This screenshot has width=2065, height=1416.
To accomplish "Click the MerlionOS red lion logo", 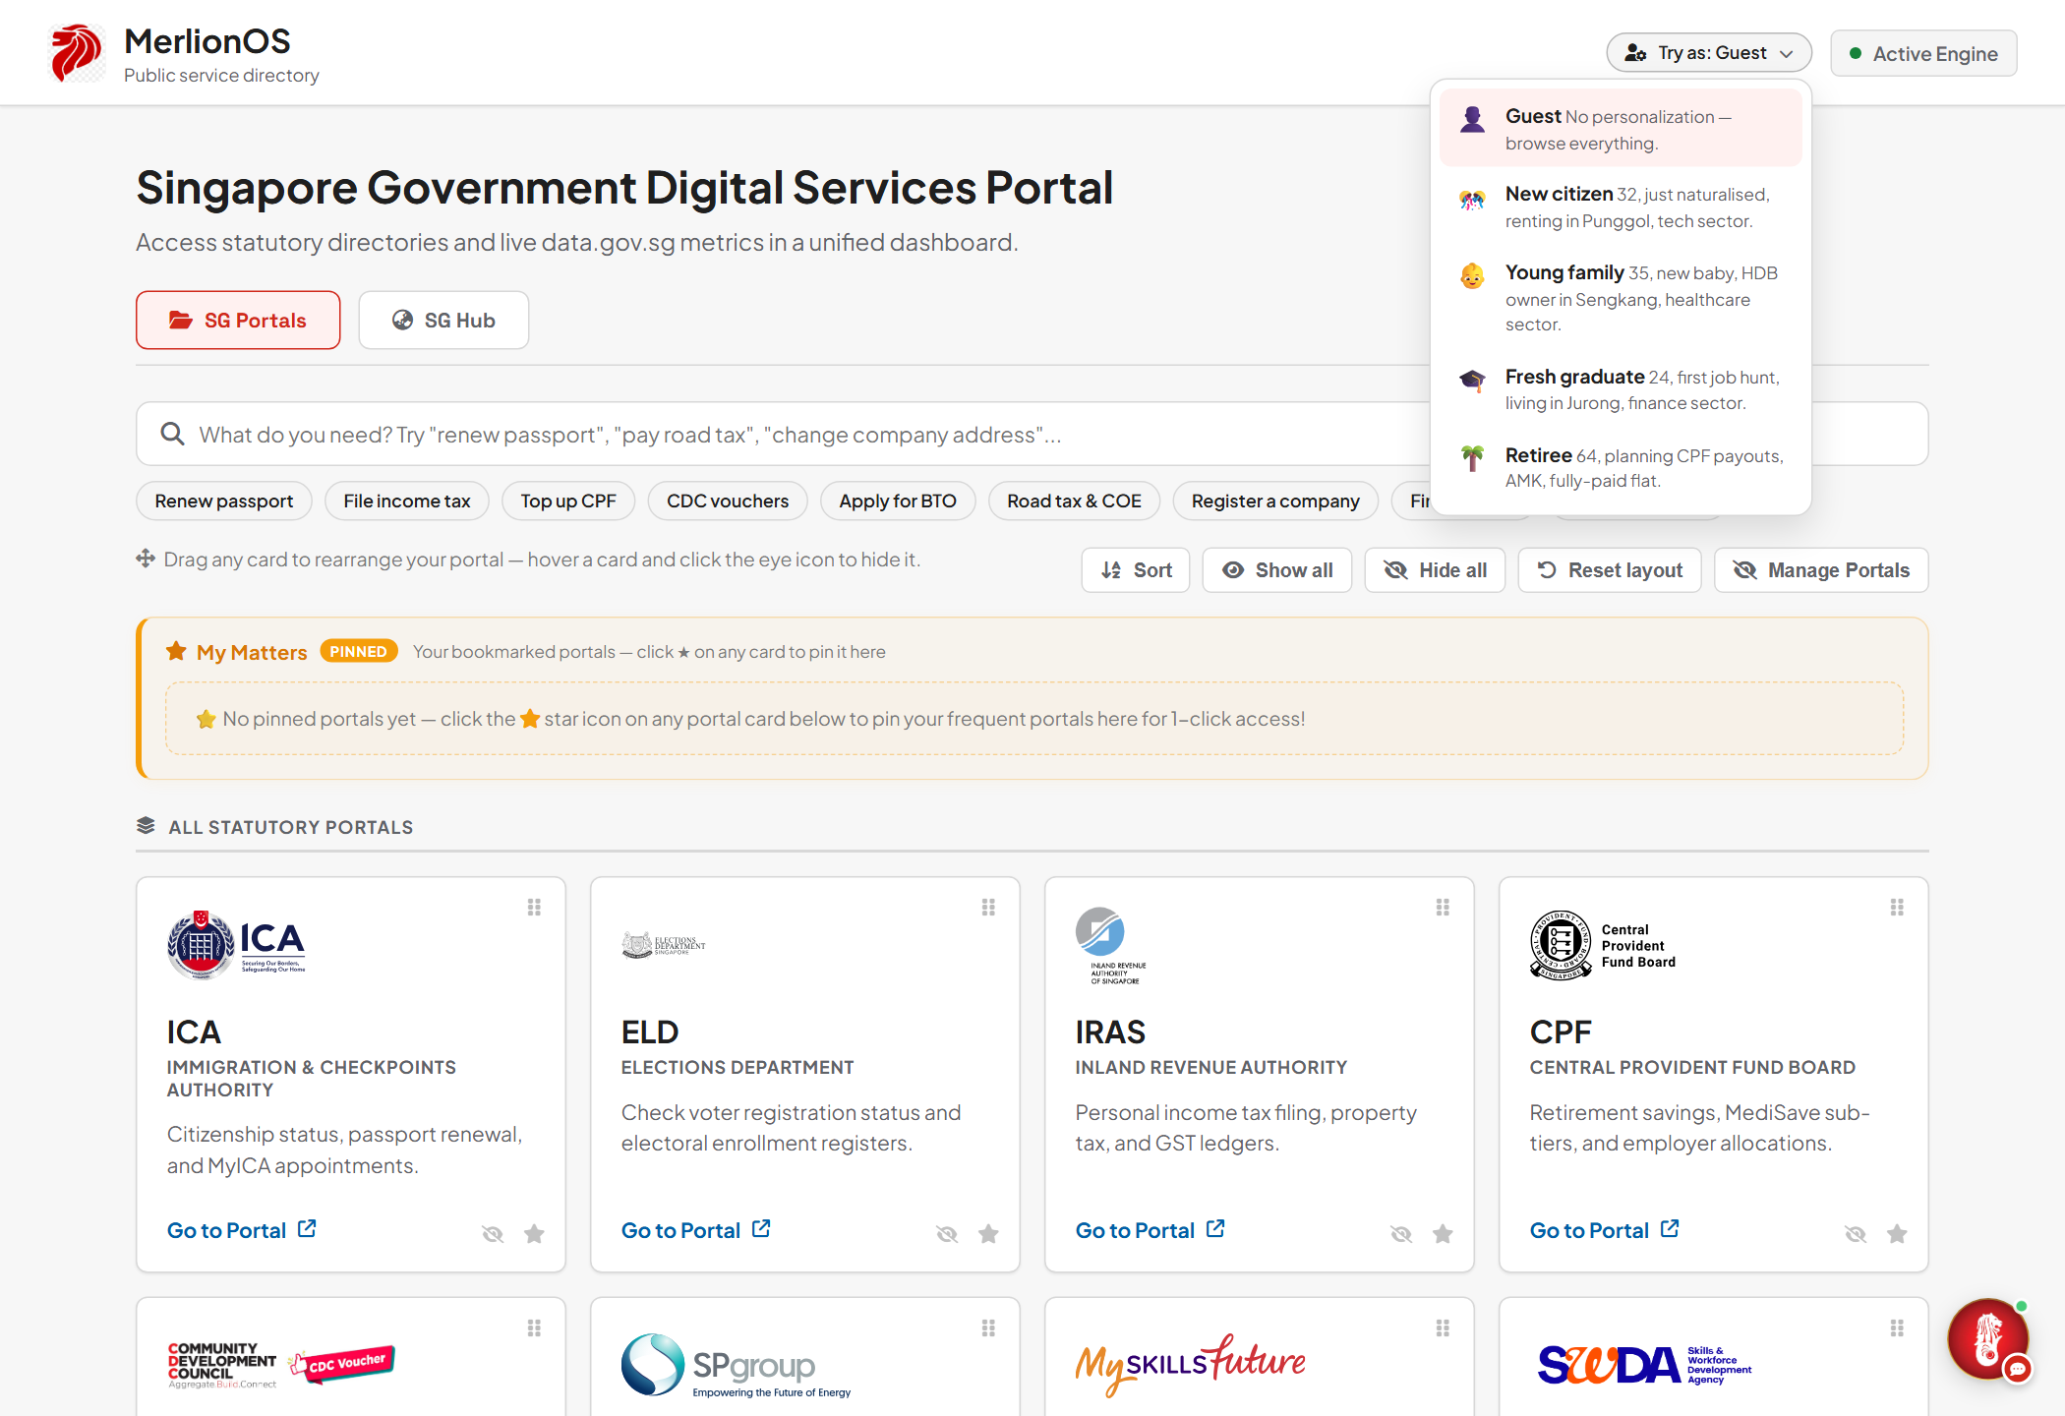I will pos(77,53).
